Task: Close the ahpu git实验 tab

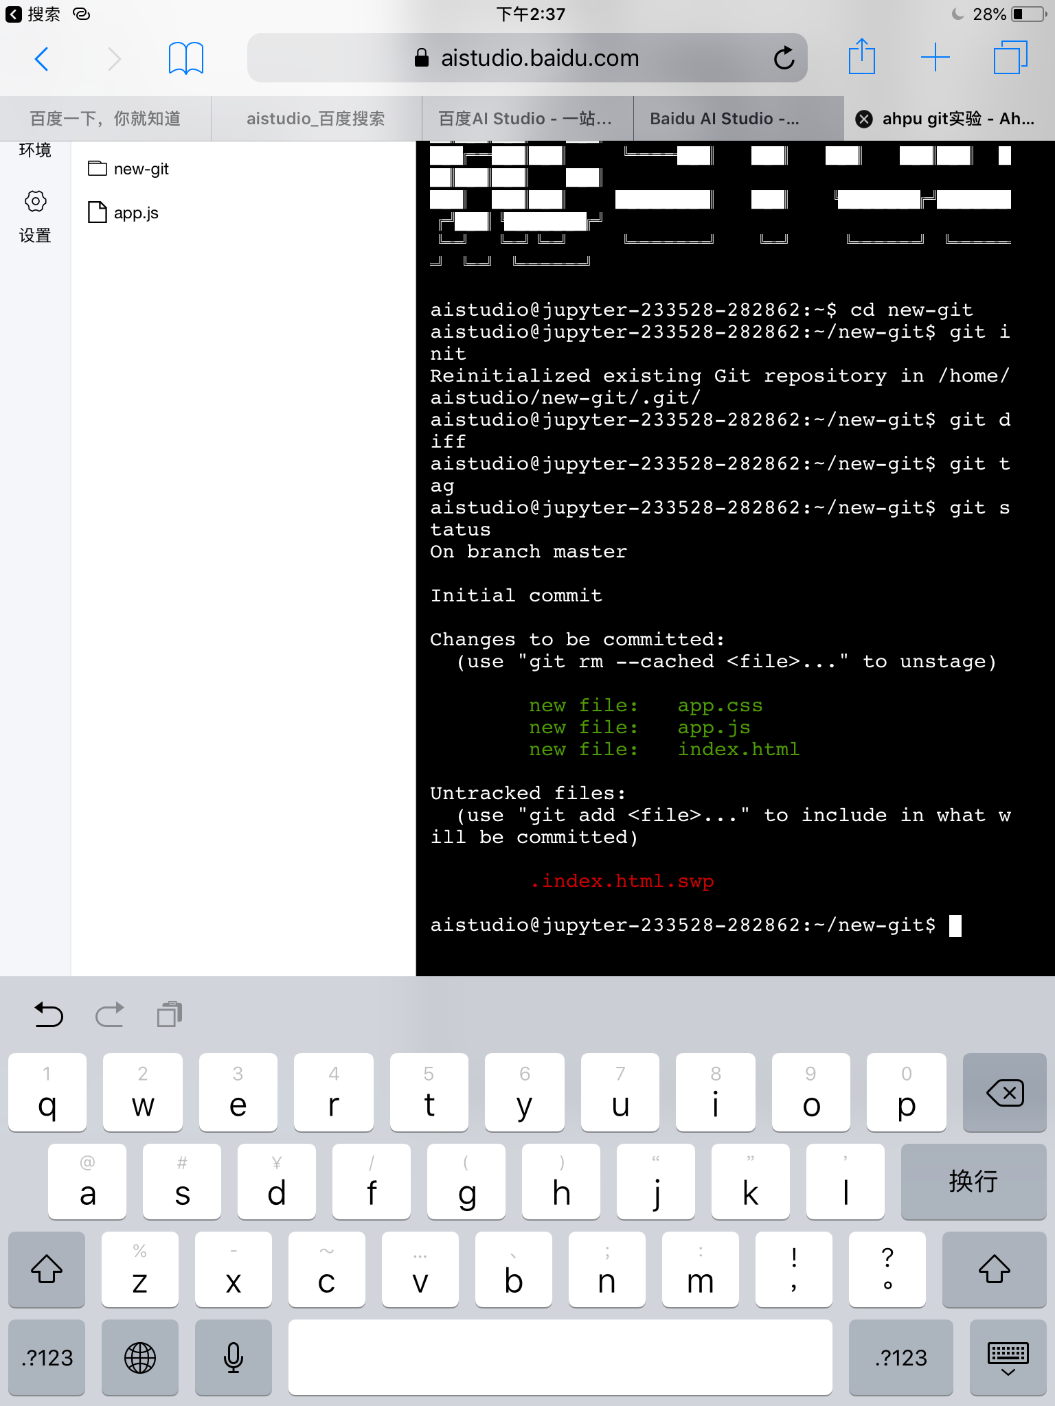Action: click(x=864, y=119)
